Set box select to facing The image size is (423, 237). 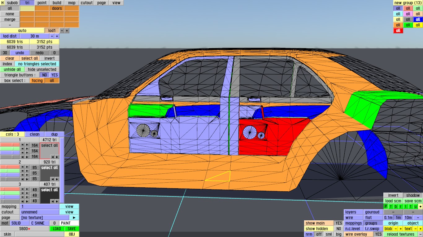pos(37,81)
